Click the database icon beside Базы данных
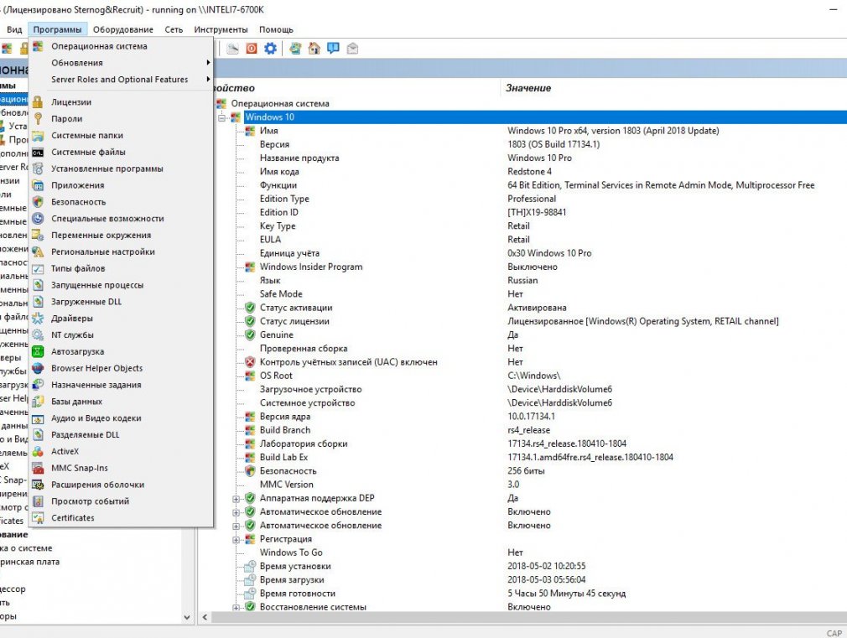Screen dimensions: 847x638 click(38, 402)
